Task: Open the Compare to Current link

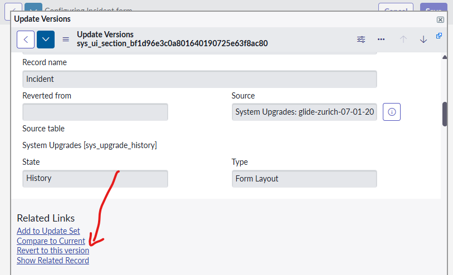Action: tap(51, 241)
